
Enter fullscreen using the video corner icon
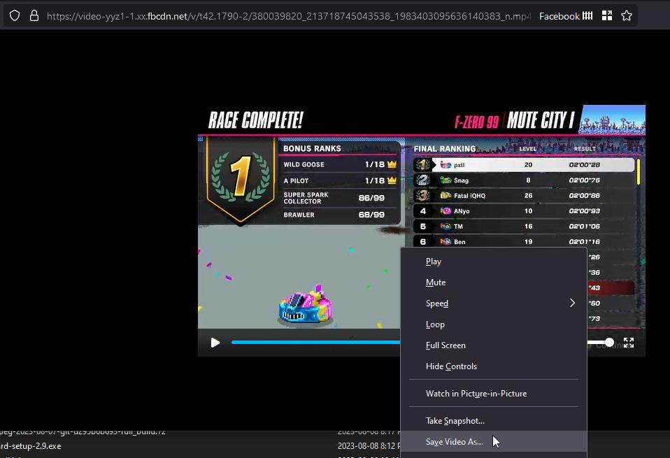click(629, 343)
